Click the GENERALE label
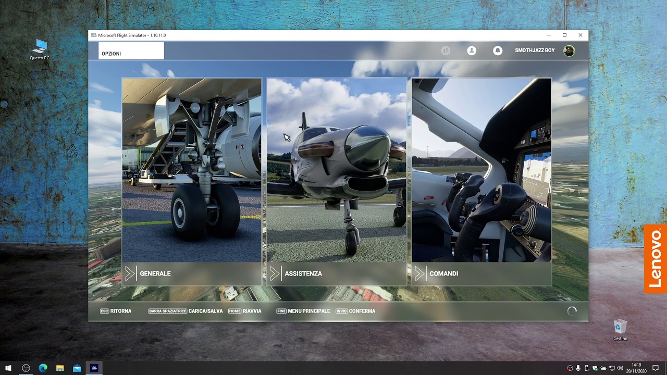 155,273
